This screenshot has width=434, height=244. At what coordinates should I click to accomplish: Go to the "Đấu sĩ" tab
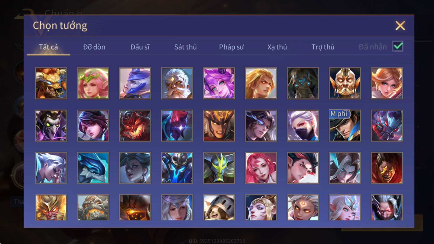pyautogui.click(x=140, y=47)
